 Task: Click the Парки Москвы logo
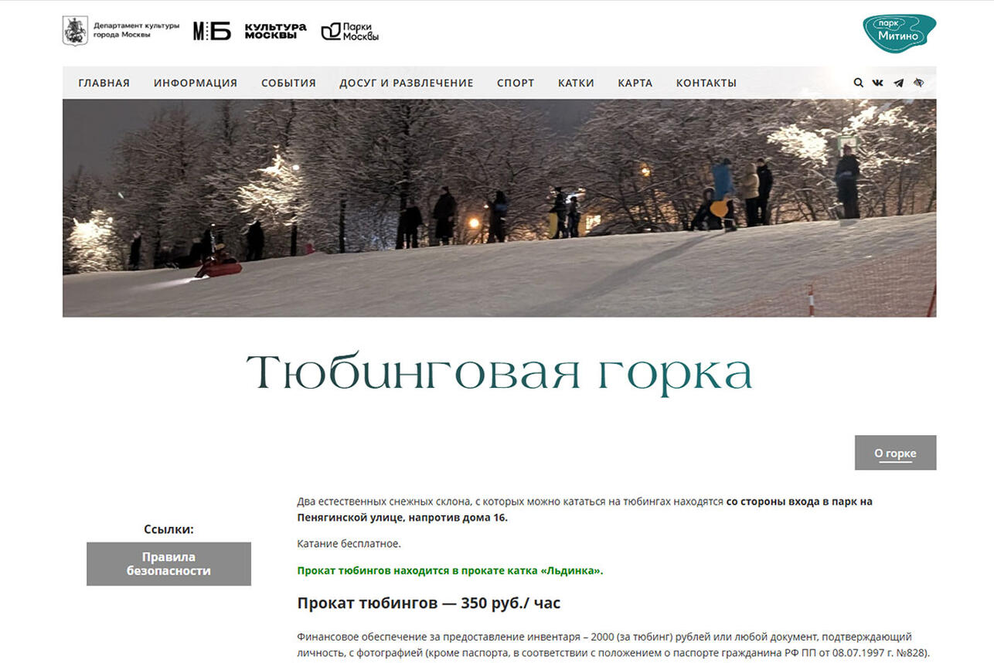click(350, 31)
